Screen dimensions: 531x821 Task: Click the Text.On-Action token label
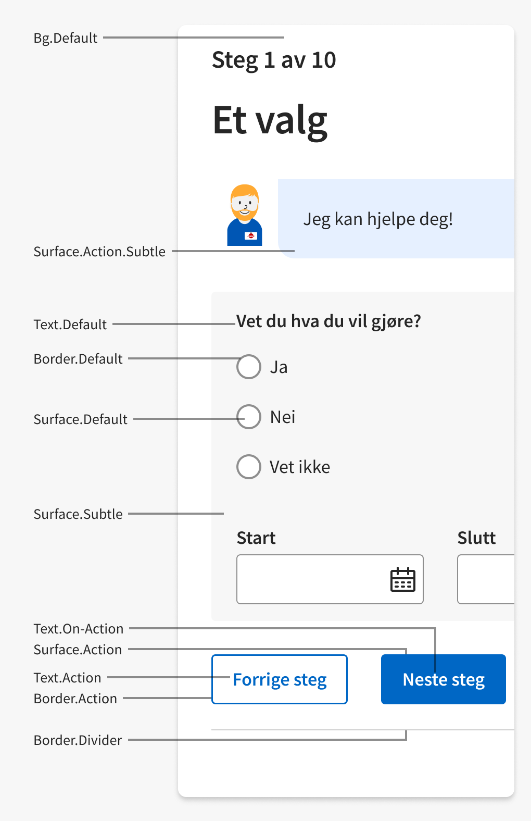tap(78, 629)
